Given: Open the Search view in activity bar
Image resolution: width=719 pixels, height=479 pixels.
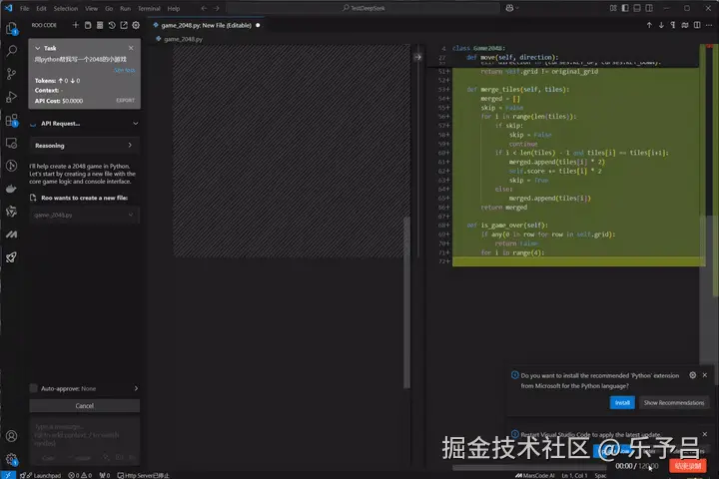Looking at the screenshot, I should (11, 51).
